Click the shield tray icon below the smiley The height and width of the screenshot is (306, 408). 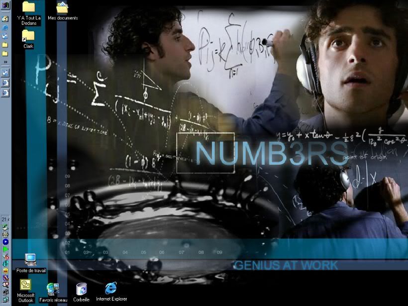pos(5,278)
